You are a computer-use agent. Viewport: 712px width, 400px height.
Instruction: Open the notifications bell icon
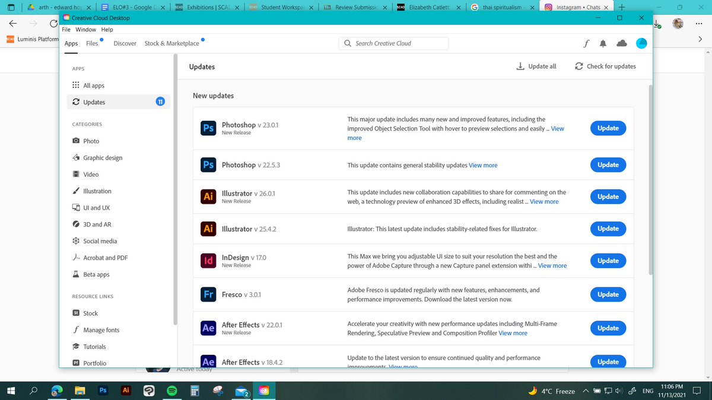coord(603,43)
